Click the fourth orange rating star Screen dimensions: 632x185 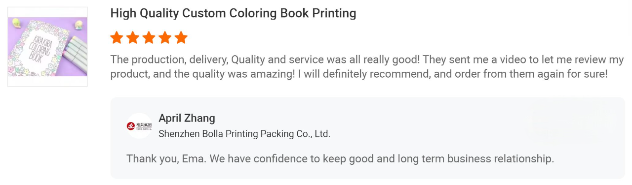(165, 38)
